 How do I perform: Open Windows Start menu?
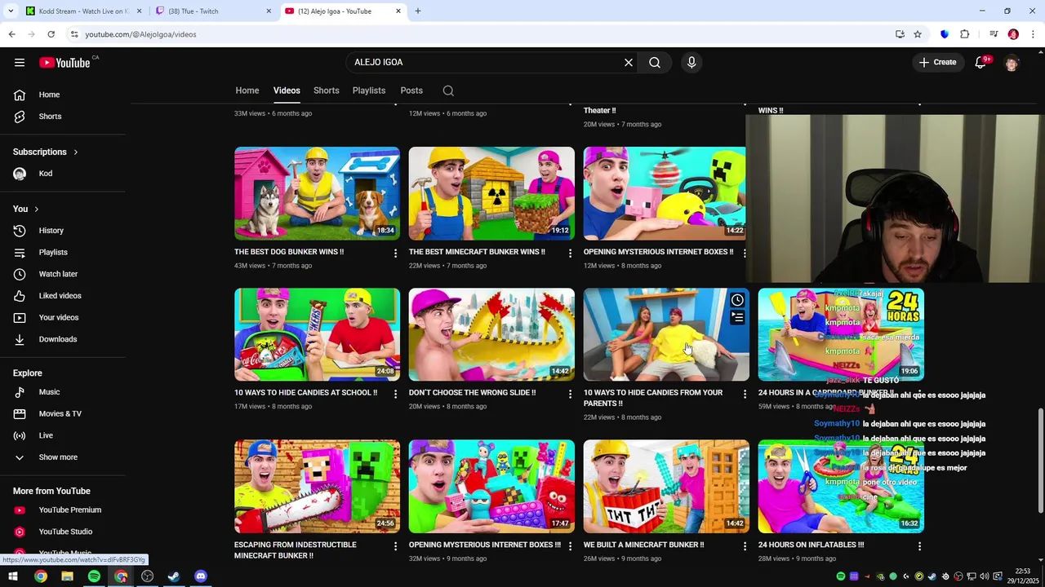13,576
